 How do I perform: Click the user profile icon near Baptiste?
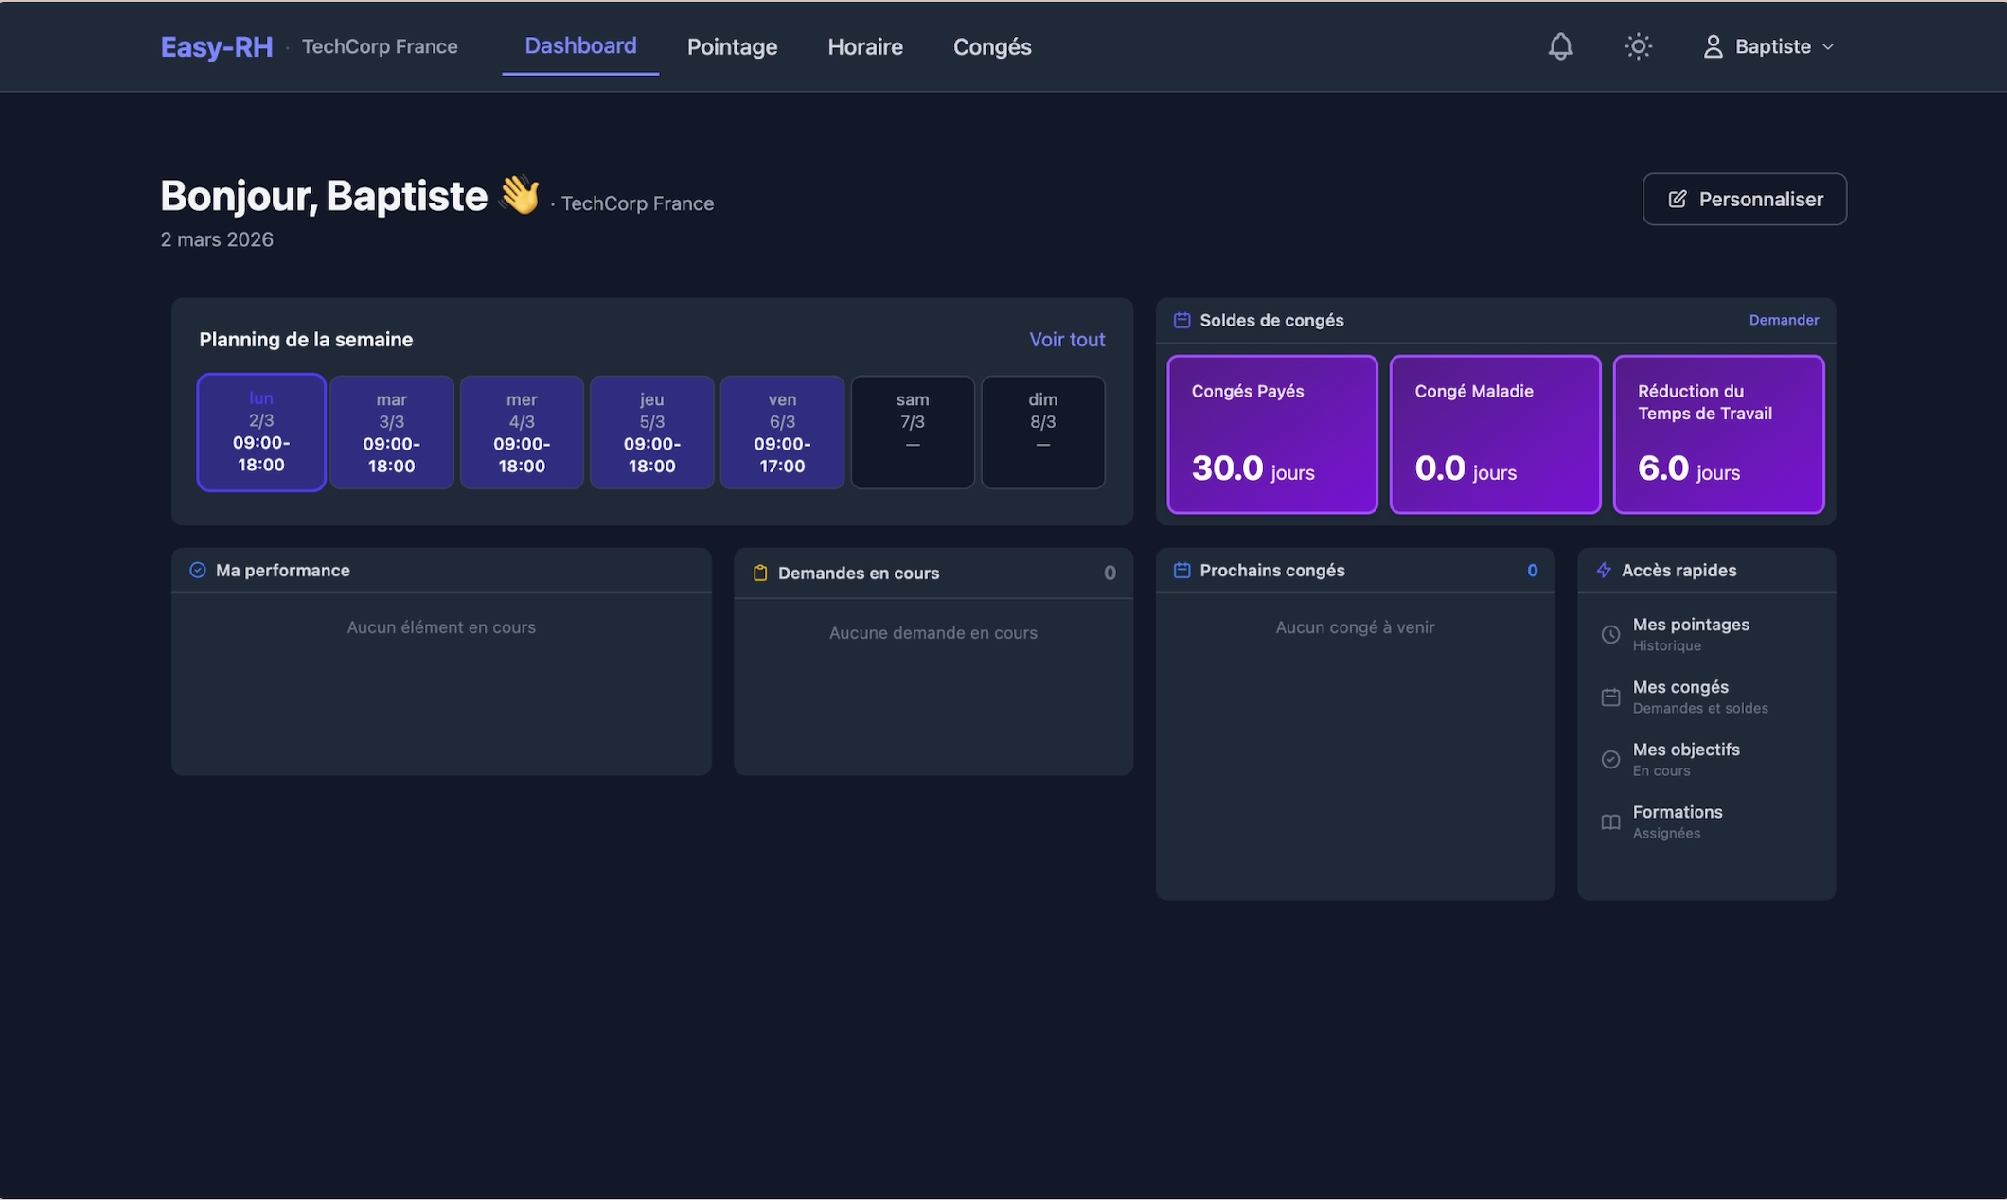[1713, 45]
